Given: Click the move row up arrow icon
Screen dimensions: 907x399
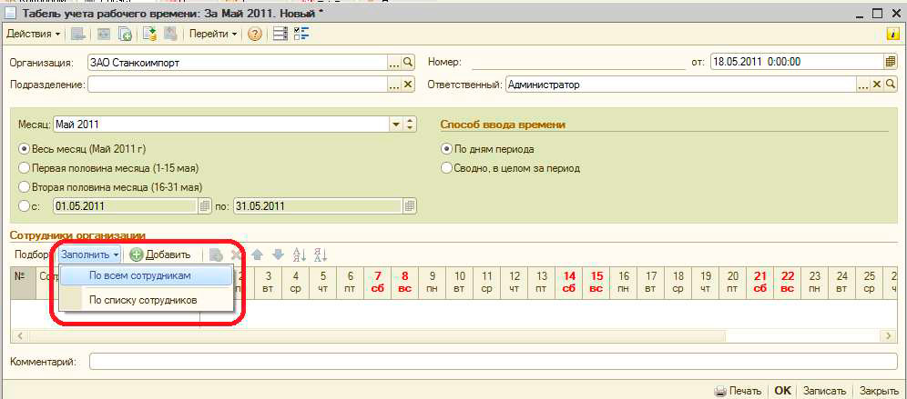Looking at the screenshot, I should click(258, 254).
